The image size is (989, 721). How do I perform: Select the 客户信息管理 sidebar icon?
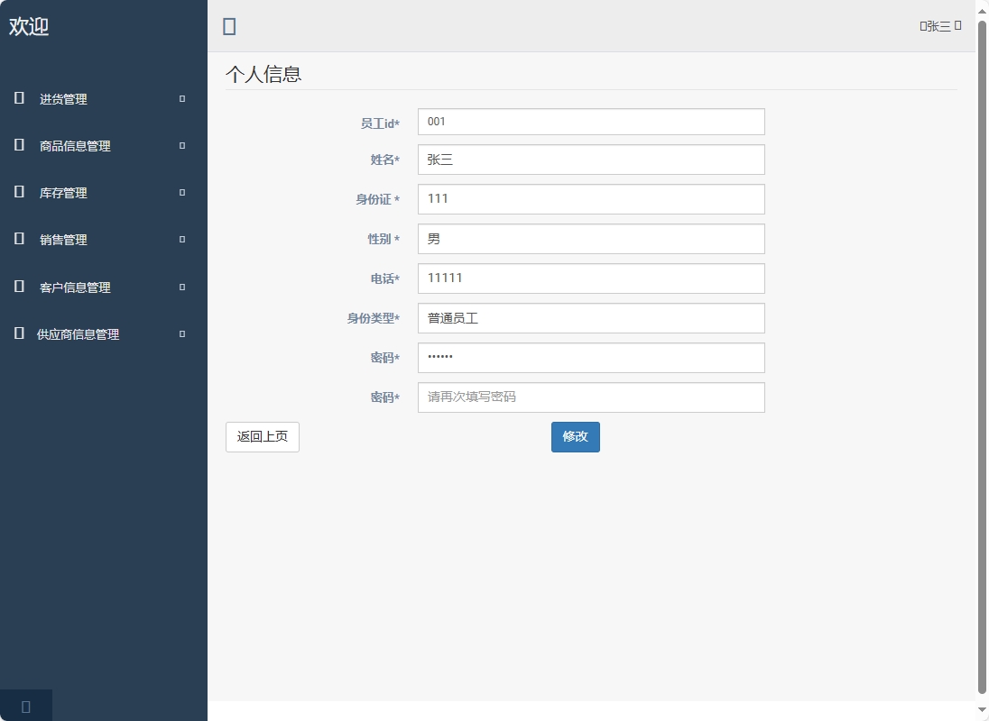18,287
